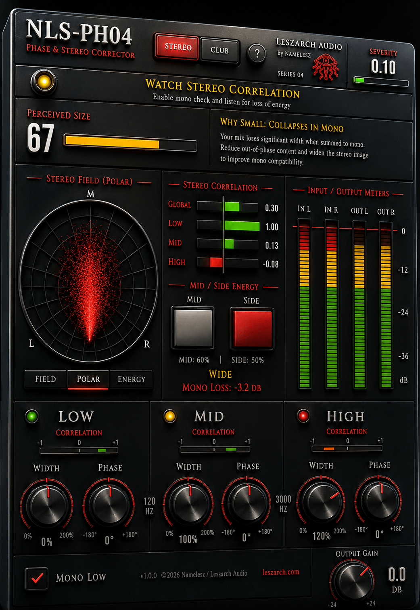Click the red LED of the HIGH band
This screenshot has width=420, height=610.
pyautogui.click(x=303, y=415)
